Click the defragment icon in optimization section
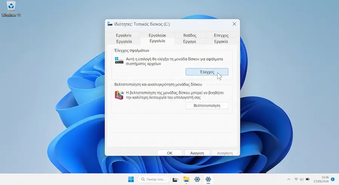This screenshot has height=185, width=339. click(x=119, y=95)
